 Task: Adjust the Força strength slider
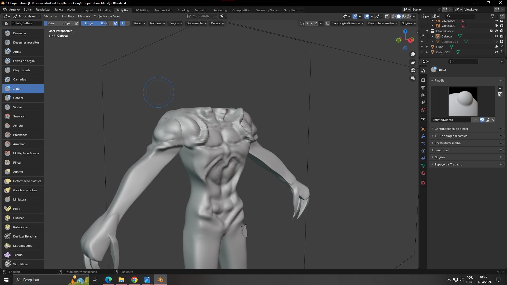97,23
